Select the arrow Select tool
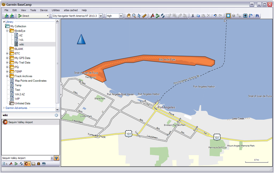Viewport: 274px width, 173px height. coord(139,16)
